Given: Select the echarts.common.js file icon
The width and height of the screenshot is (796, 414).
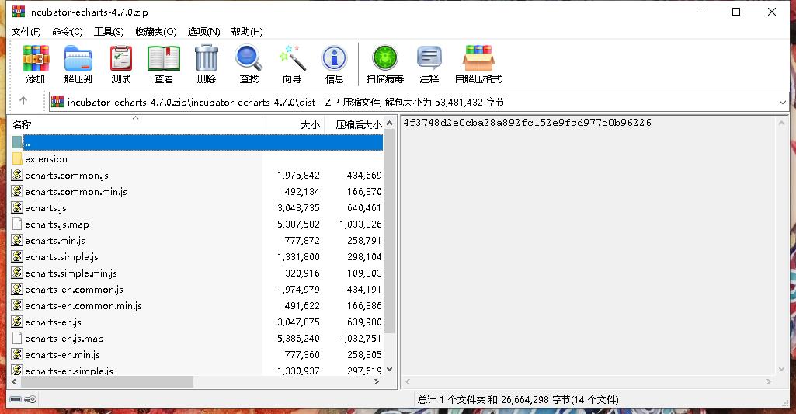Looking at the screenshot, I should click(17, 175).
